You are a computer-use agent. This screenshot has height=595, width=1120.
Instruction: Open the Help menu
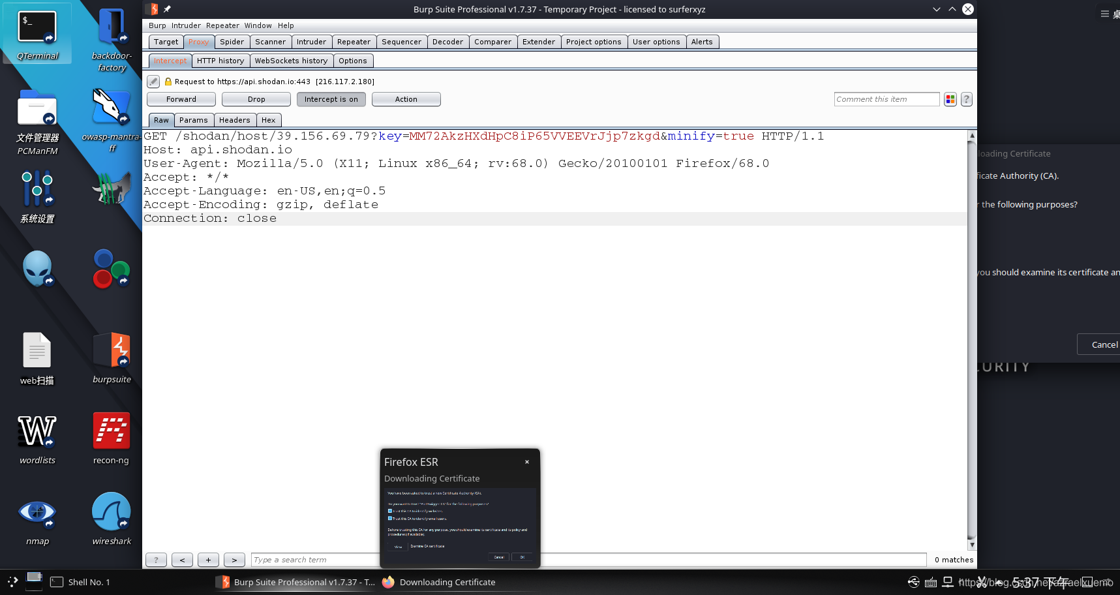coord(286,25)
